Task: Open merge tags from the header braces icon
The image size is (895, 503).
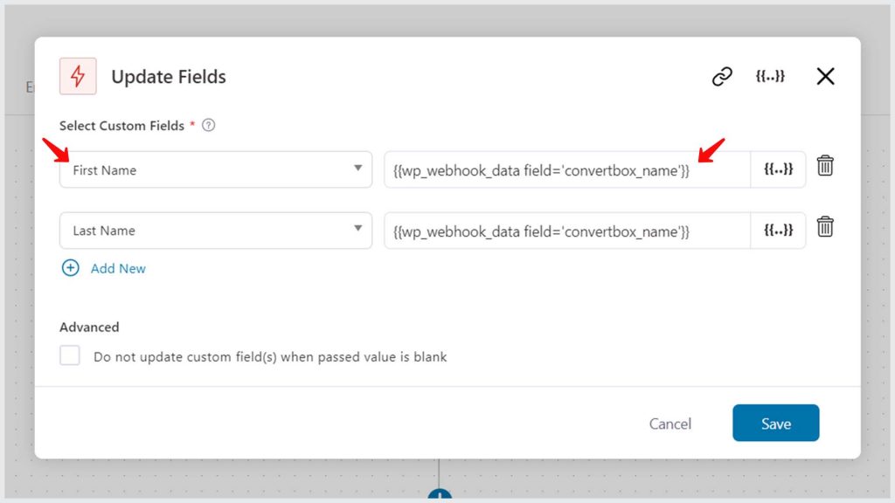Action: (770, 76)
